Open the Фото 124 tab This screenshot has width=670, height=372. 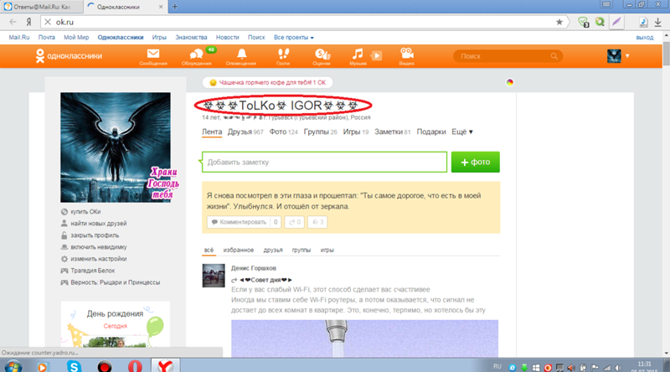283,132
